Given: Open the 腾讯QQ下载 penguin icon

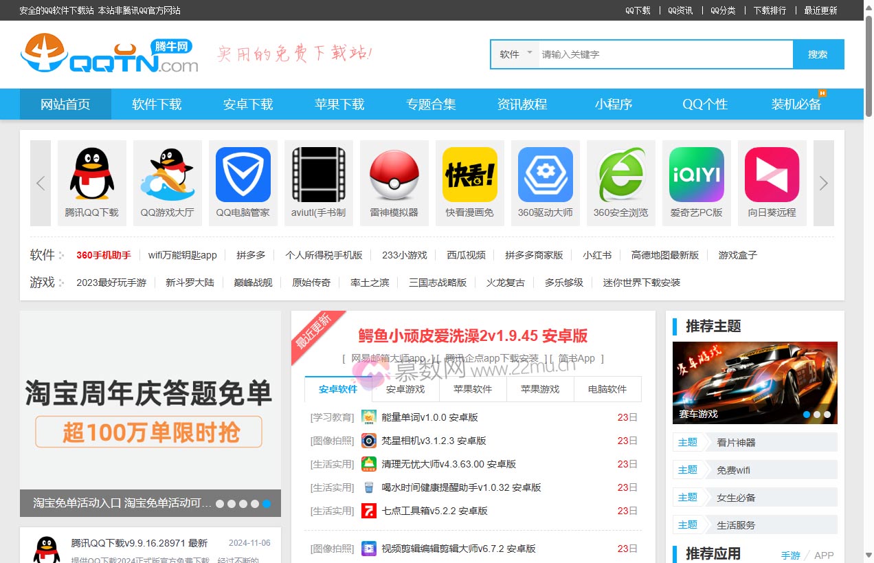Looking at the screenshot, I should tap(92, 175).
